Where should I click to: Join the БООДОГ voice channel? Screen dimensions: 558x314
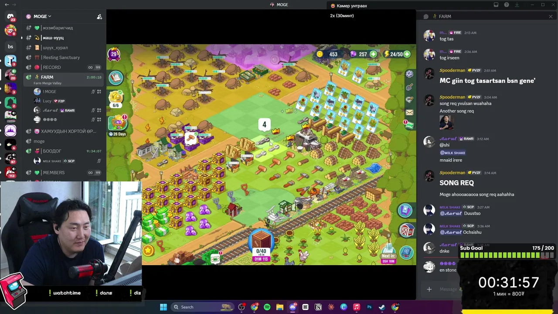click(63, 151)
